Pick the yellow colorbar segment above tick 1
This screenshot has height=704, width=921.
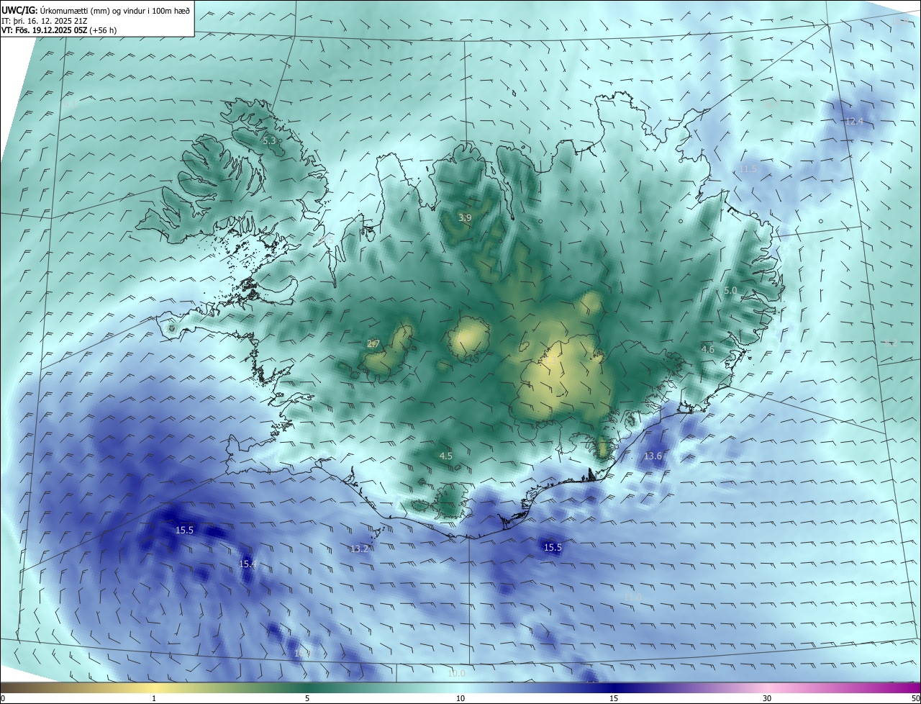point(154,687)
